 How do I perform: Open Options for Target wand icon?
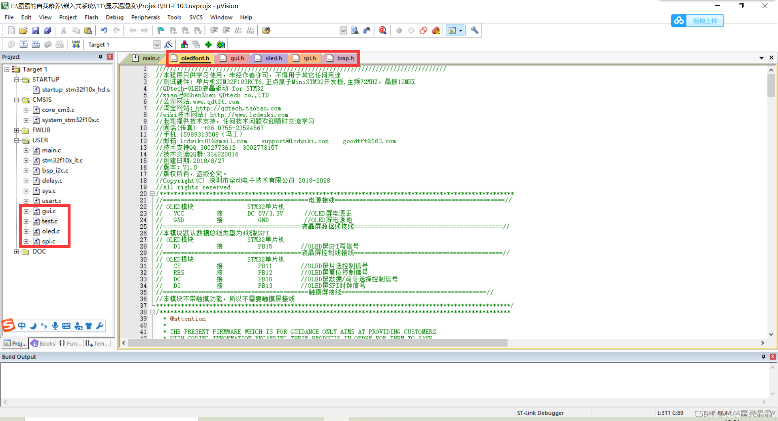click(x=169, y=45)
